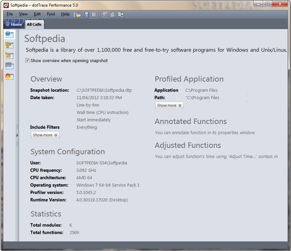
Task: Open the Plain list view sidebar icon
Action: pos(9,66)
